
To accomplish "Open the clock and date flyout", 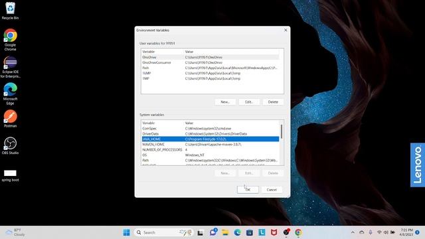I will coord(406,232).
